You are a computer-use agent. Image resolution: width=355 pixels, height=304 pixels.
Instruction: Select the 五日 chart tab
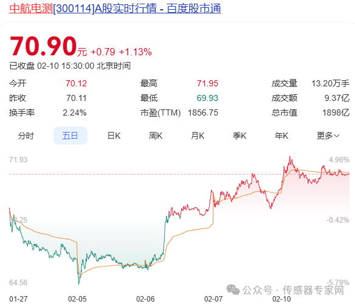(70, 136)
